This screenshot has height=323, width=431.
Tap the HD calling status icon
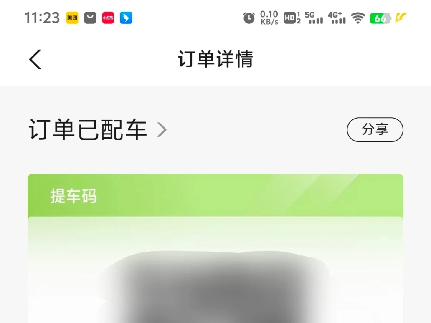tap(292, 18)
